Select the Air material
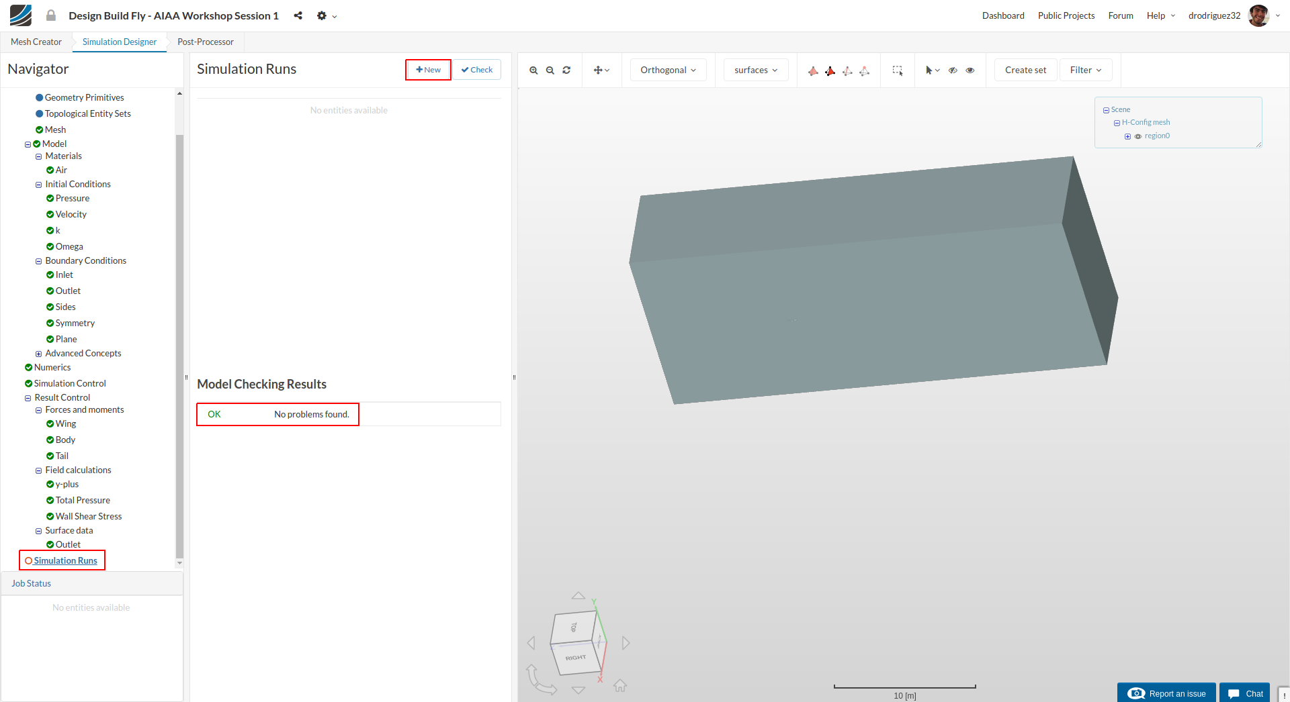This screenshot has width=1290, height=702. pos(61,170)
